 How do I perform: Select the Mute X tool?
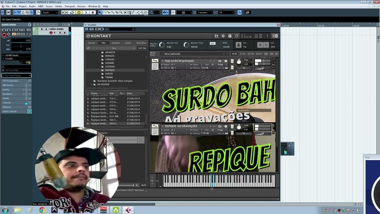(x=125, y=12)
